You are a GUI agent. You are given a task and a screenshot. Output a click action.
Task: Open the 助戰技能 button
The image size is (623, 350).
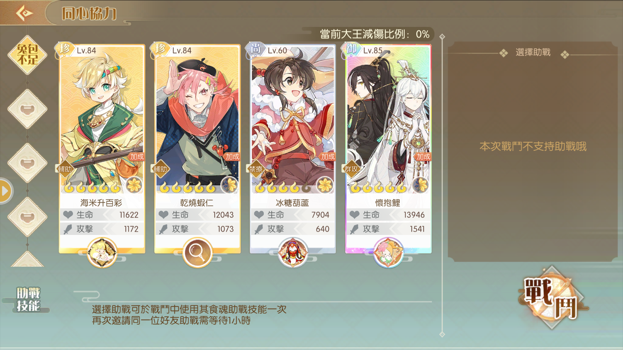click(x=28, y=299)
